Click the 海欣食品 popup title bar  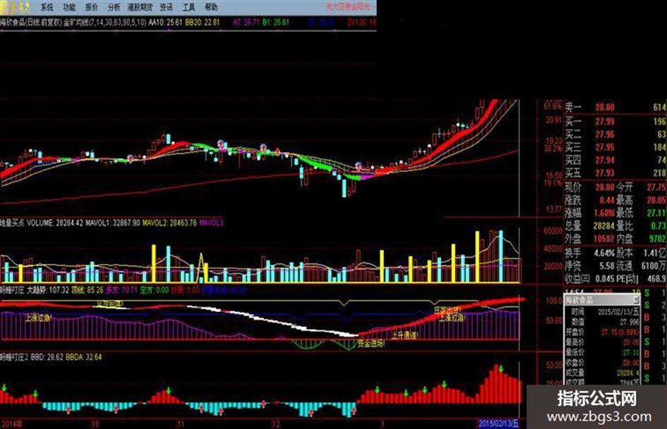[602, 300]
